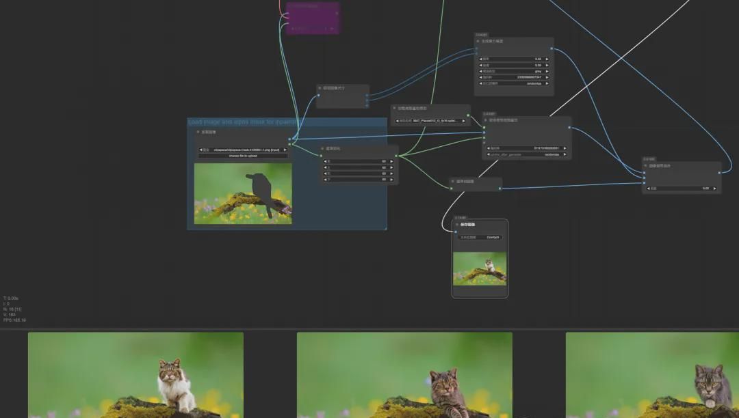The image size is (739, 418).
Task: Toggle collapse on the crop values node header
Action: tap(322, 149)
